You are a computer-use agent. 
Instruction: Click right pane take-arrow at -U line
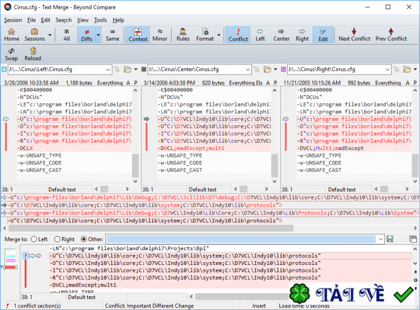click(x=286, y=119)
